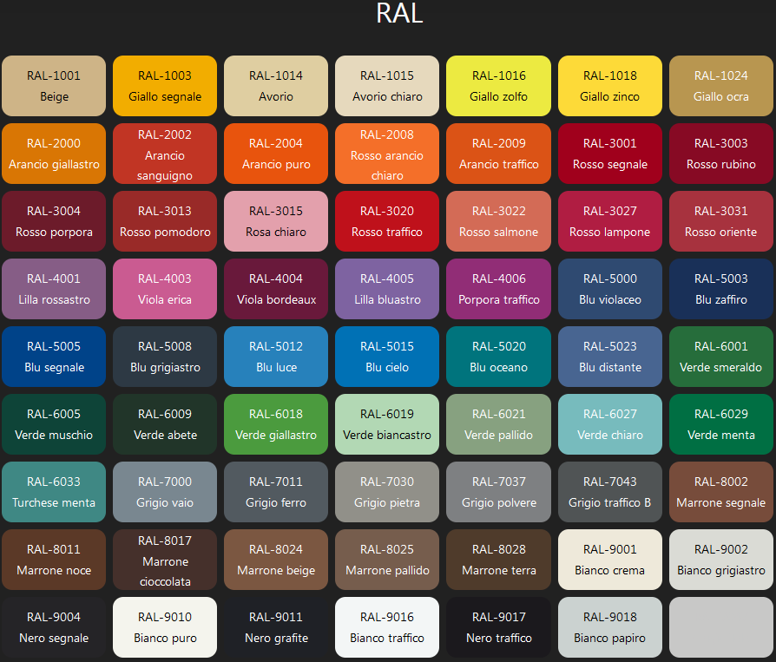Pick RAL-2004 Arancio puro color
776x662 pixels.
276,154
